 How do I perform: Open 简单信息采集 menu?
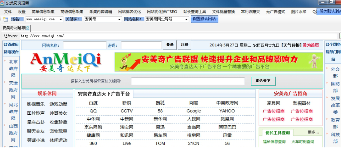43,12
